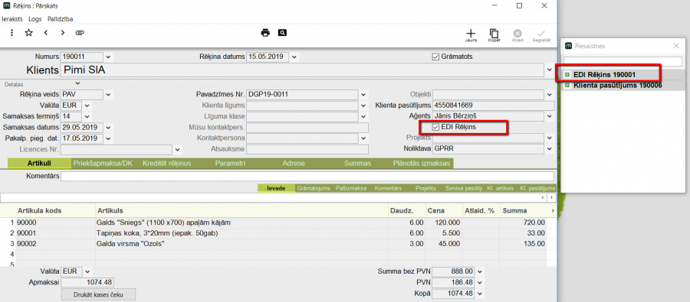Open the Samaksas datums dropdown

point(109,127)
